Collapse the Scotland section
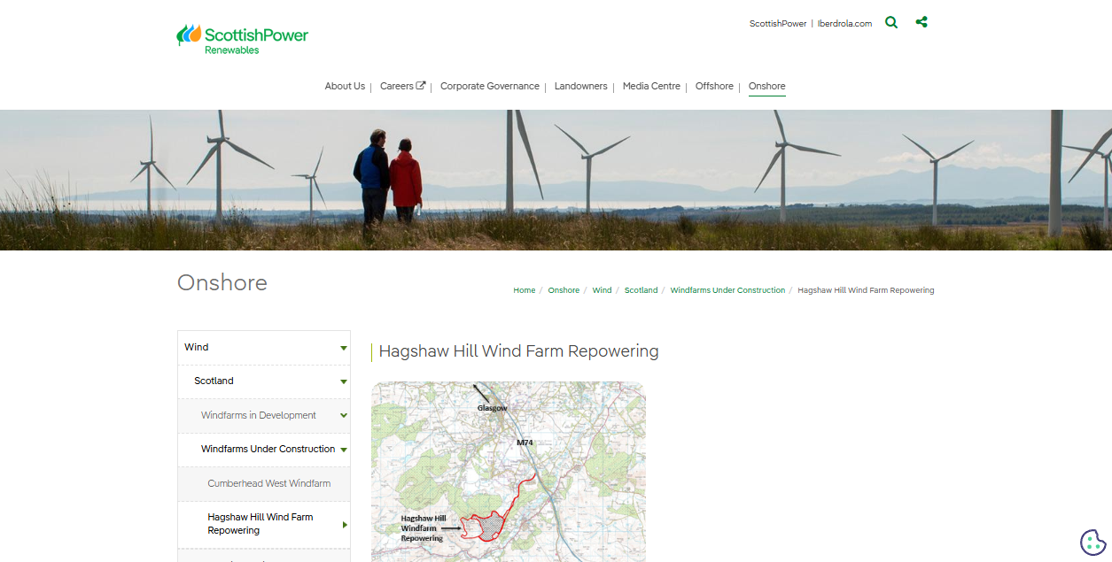The width and height of the screenshot is (1112, 562). (x=342, y=381)
